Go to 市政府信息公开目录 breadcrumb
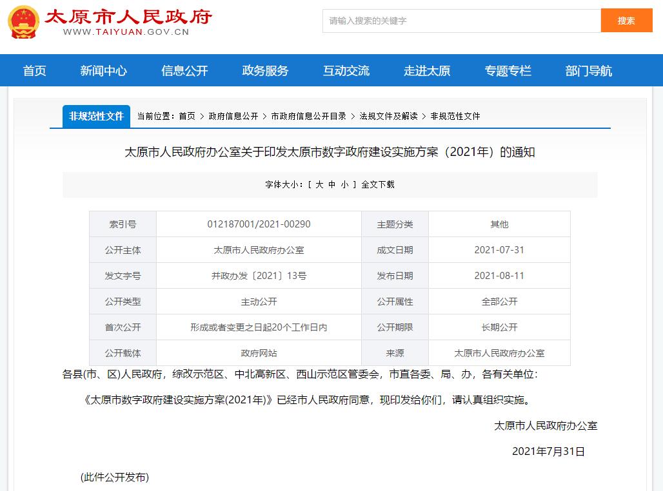Viewport: 663px width, 491px height. [x=309, y=116]
